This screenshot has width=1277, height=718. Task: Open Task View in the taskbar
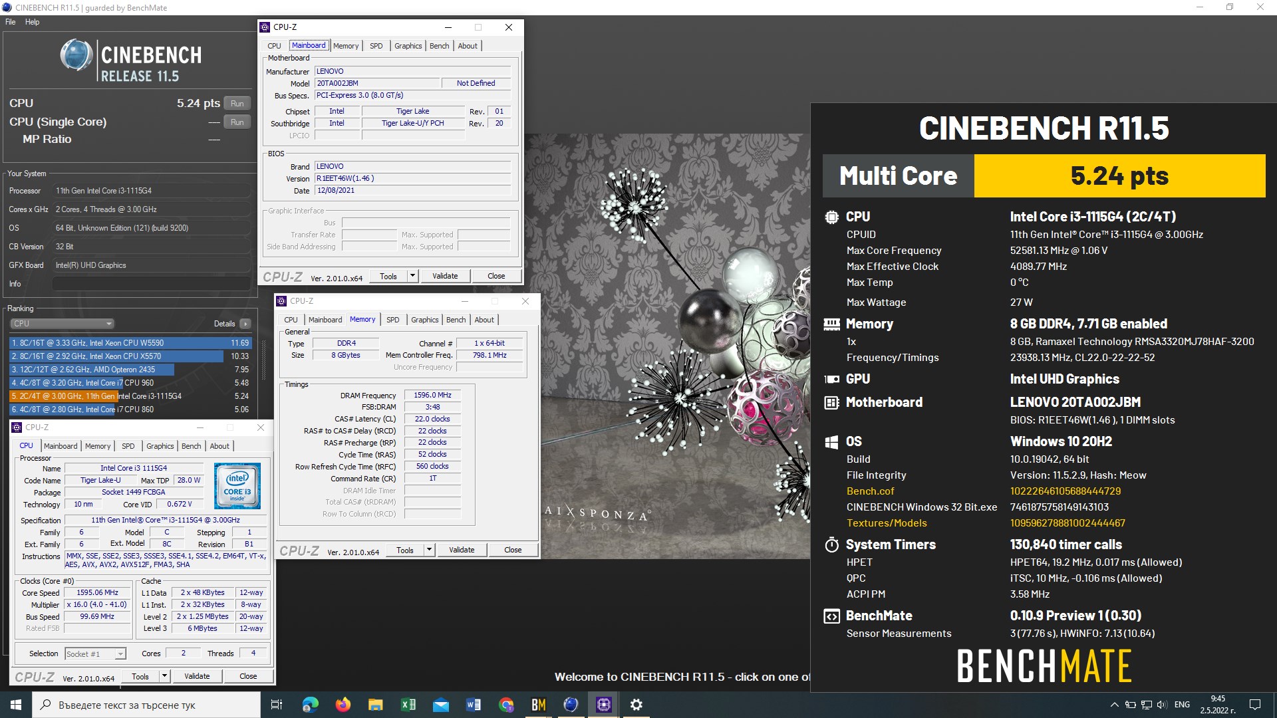point(277,705)
